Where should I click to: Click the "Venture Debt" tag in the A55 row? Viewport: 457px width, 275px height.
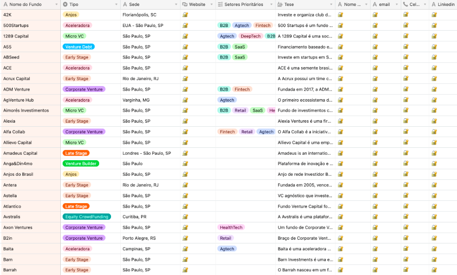(79, 47)
